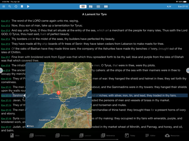Screen dimensions: 189x141
Task: Open the Reference tab
Action: tap(108, 136)
